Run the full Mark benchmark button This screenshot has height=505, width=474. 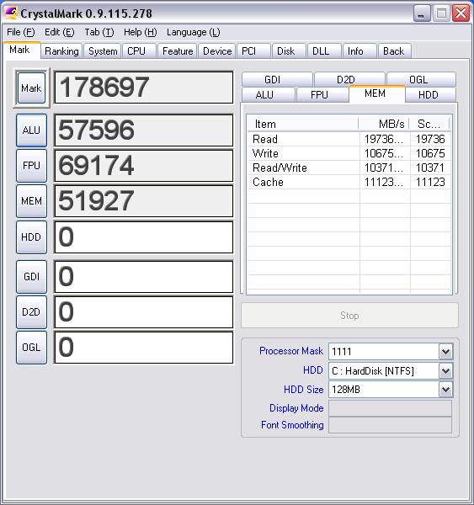point(31,88)
